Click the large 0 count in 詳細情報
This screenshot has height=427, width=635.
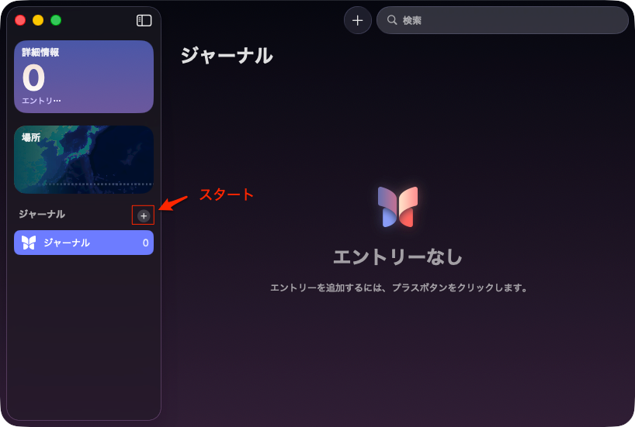[34, 78]
